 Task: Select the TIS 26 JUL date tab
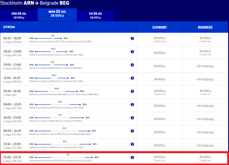95,16
